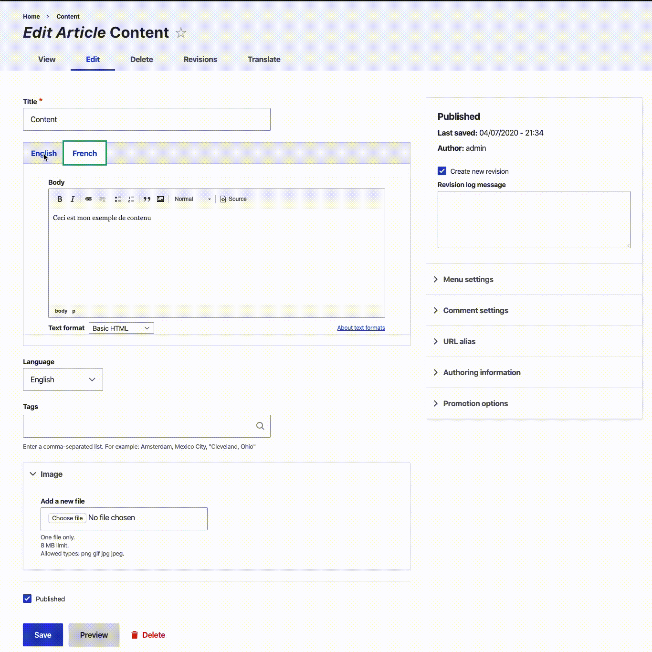Add this page to shortcuts with the star icon
The height and width of the screenshot is (652, 652).
(x=181, y=32)
